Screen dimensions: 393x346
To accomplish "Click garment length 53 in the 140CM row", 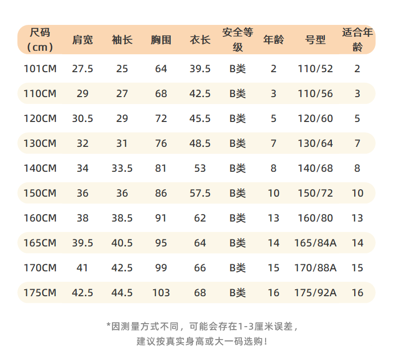I will pos(200,168).
